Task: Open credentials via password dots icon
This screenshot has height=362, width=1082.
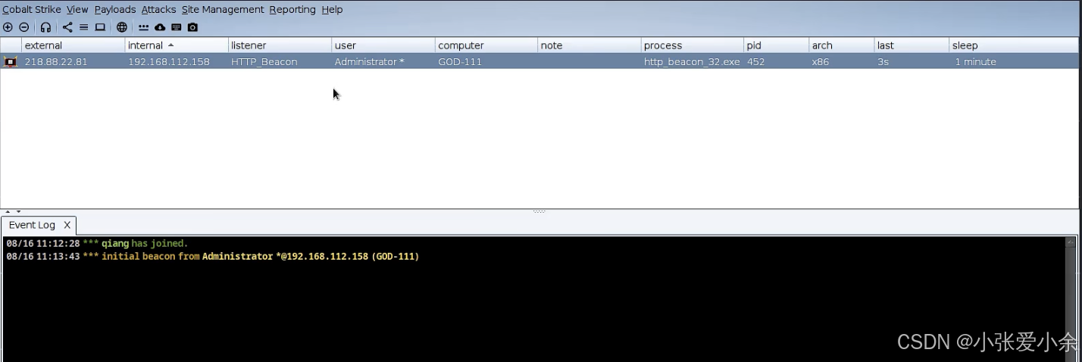Action: [143, 27]
